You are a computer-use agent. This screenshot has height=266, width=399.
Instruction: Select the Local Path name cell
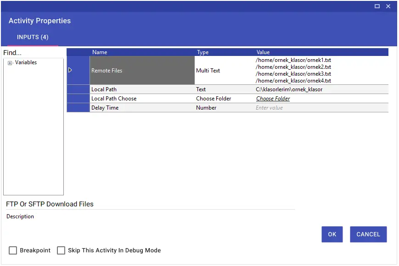pyautogui.click(x=142, y=89)
